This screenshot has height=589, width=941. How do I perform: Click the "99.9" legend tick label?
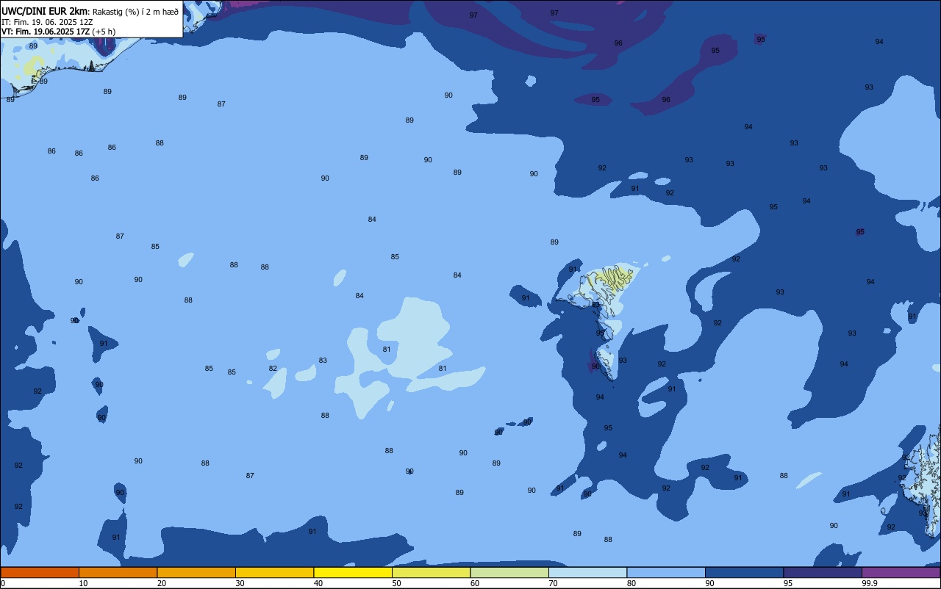pyautogui.click(x=870, y=583)
